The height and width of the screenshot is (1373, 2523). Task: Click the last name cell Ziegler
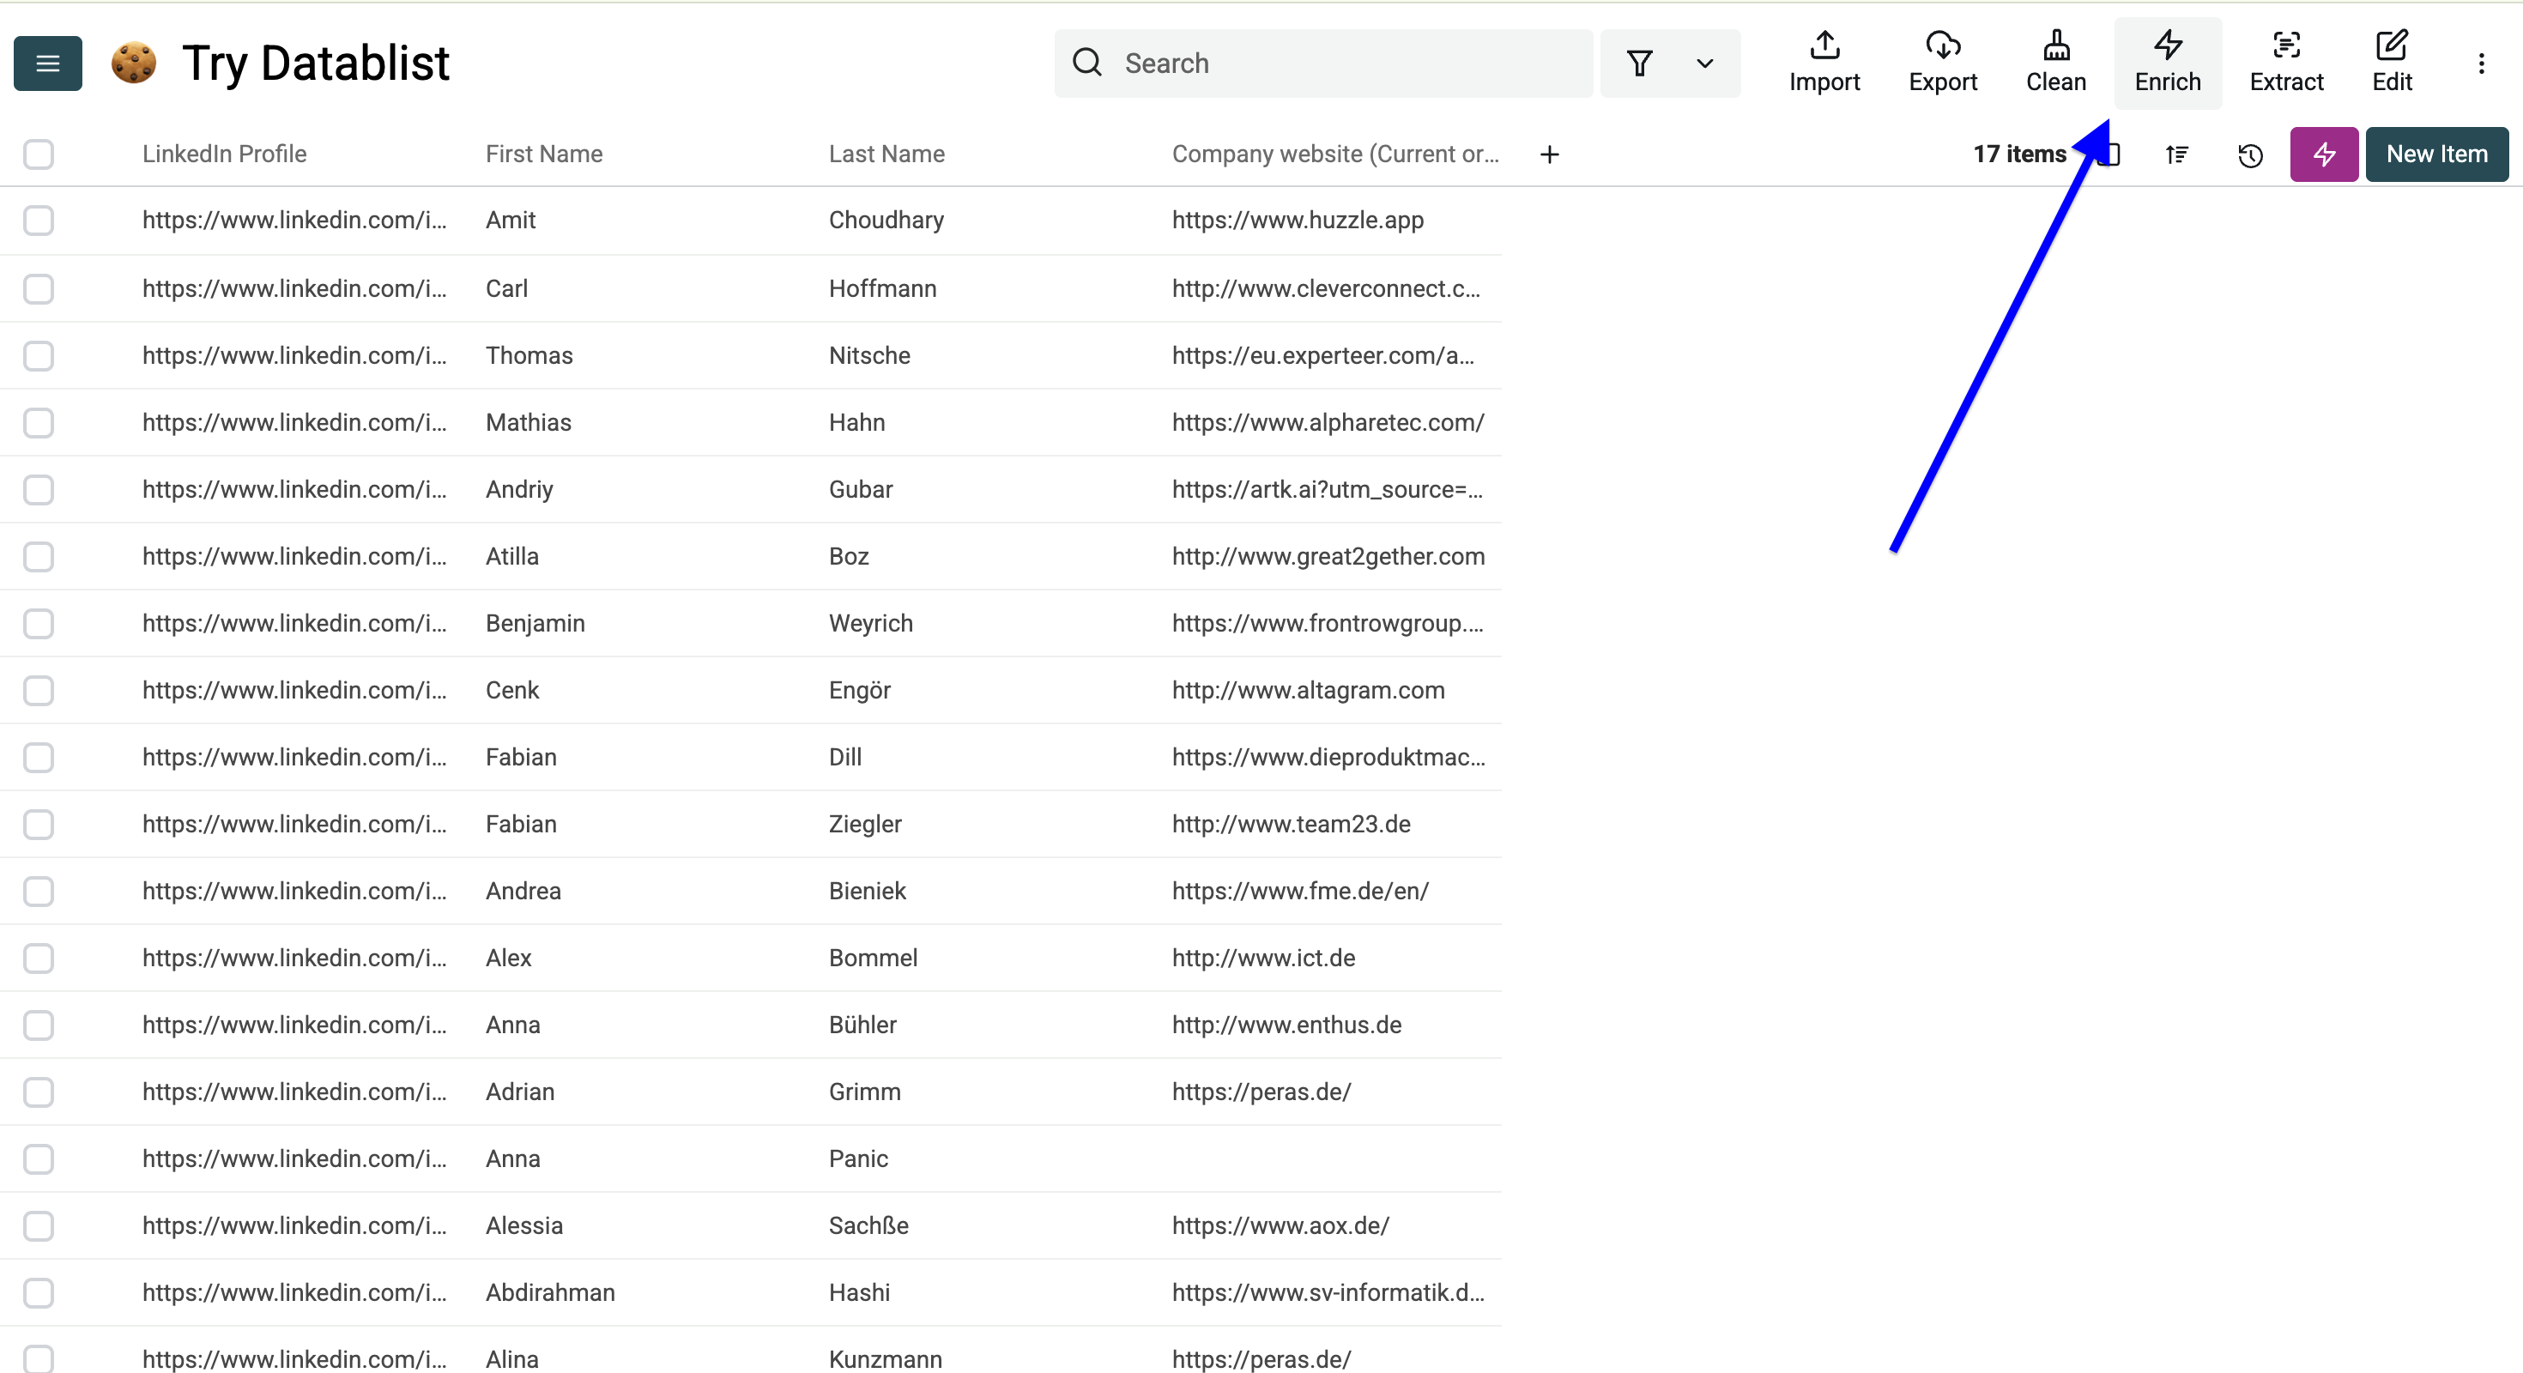(x=865, y=825)
